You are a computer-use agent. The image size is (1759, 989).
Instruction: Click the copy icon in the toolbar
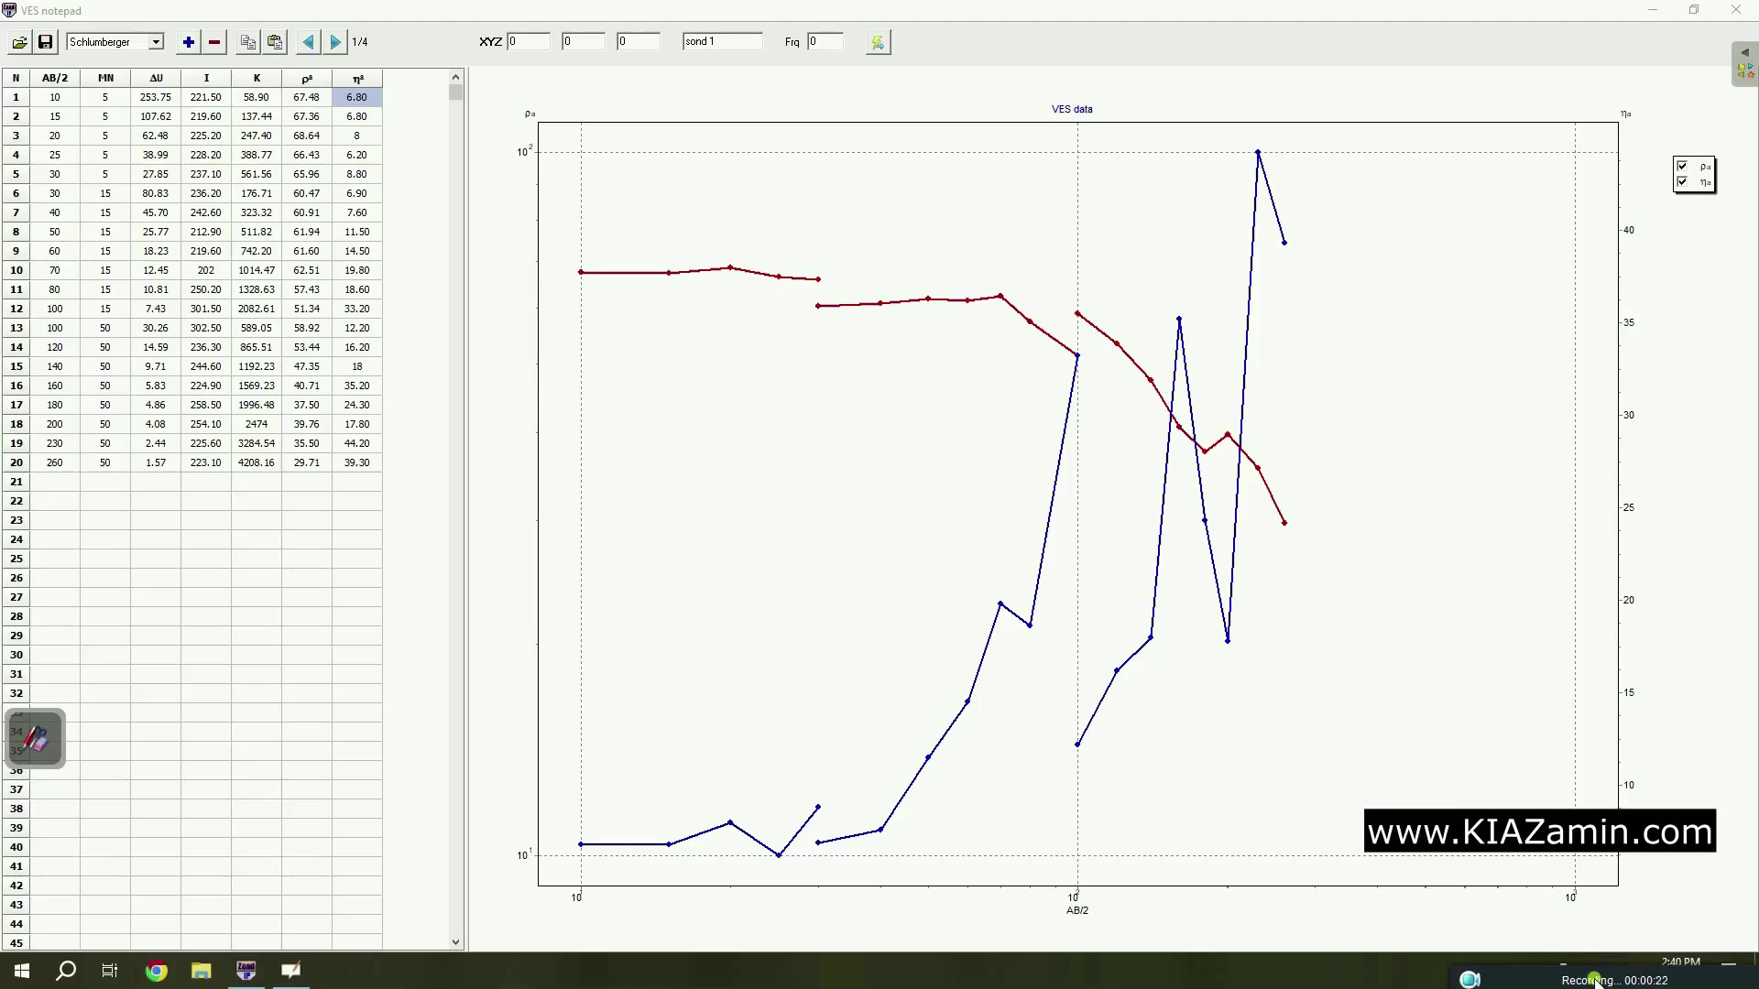point(247,42)
